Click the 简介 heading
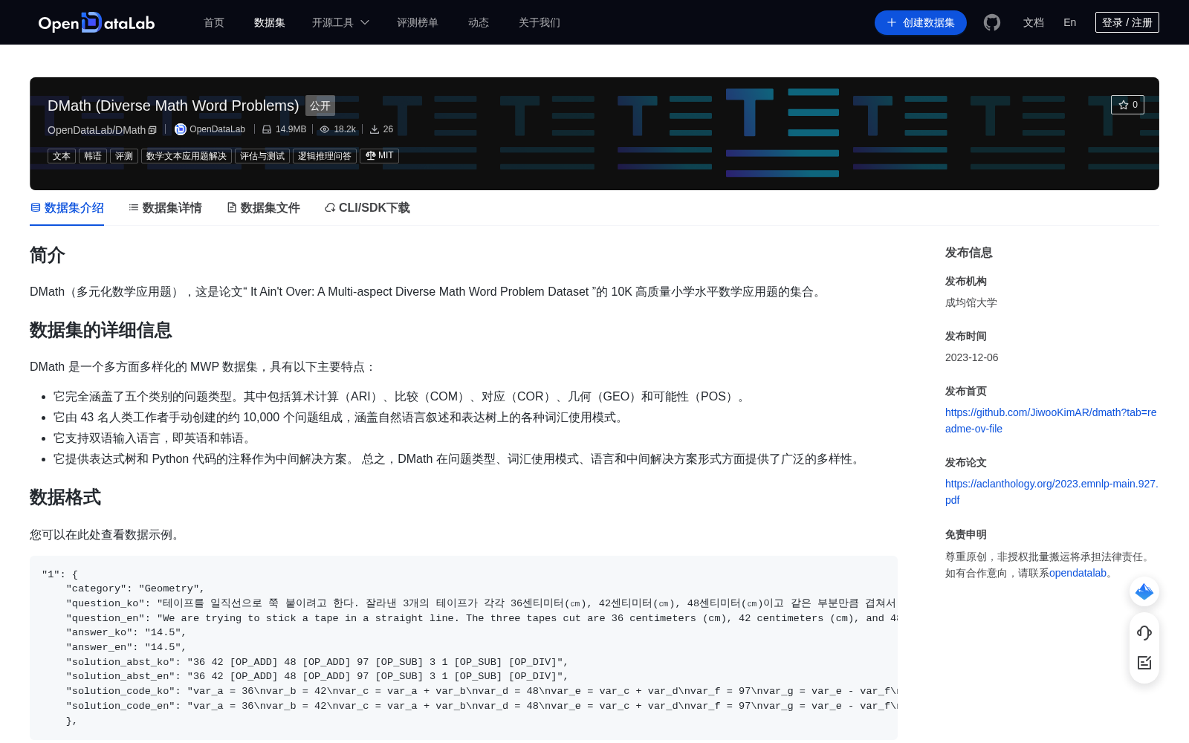The height and width of the screenshot is (743, 1189). pyautogui.click(x=48, y=255)
